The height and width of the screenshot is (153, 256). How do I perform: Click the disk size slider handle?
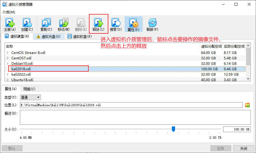pos(173,129)
